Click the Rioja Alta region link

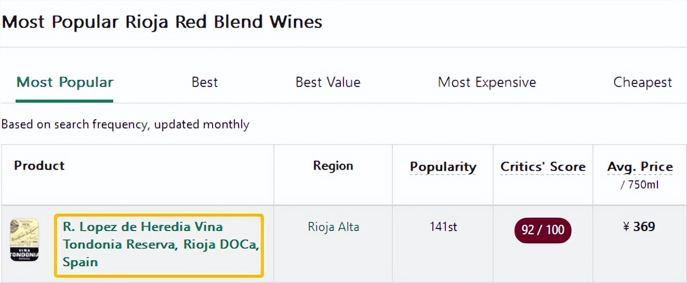click(x=333, y=227)
